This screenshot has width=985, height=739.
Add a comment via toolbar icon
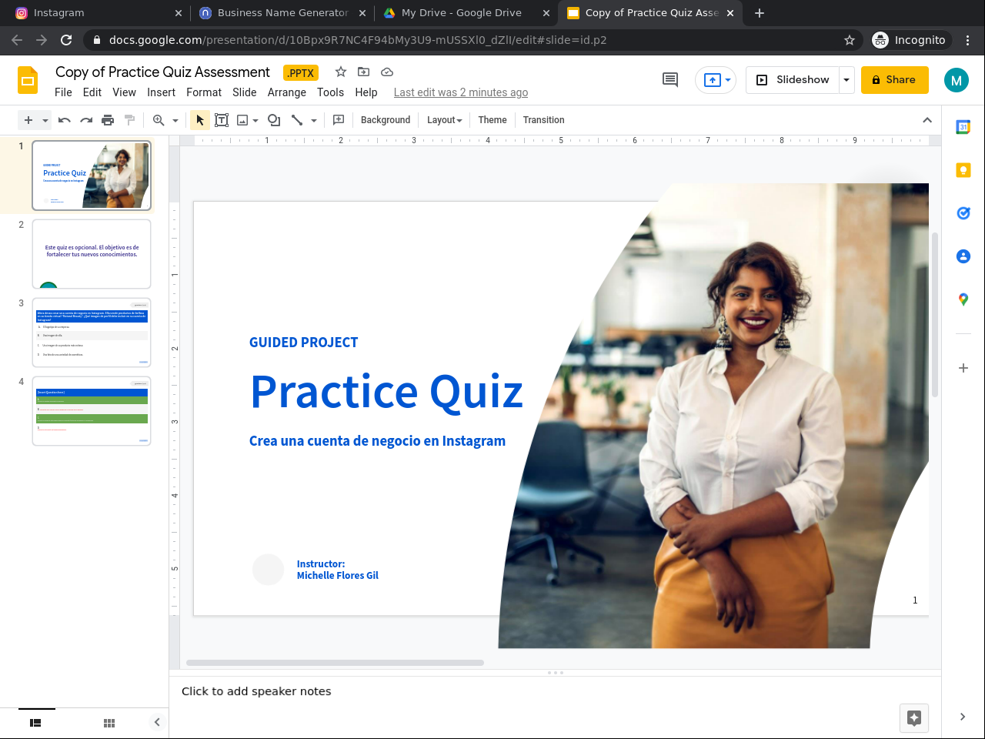click(339, 120)
